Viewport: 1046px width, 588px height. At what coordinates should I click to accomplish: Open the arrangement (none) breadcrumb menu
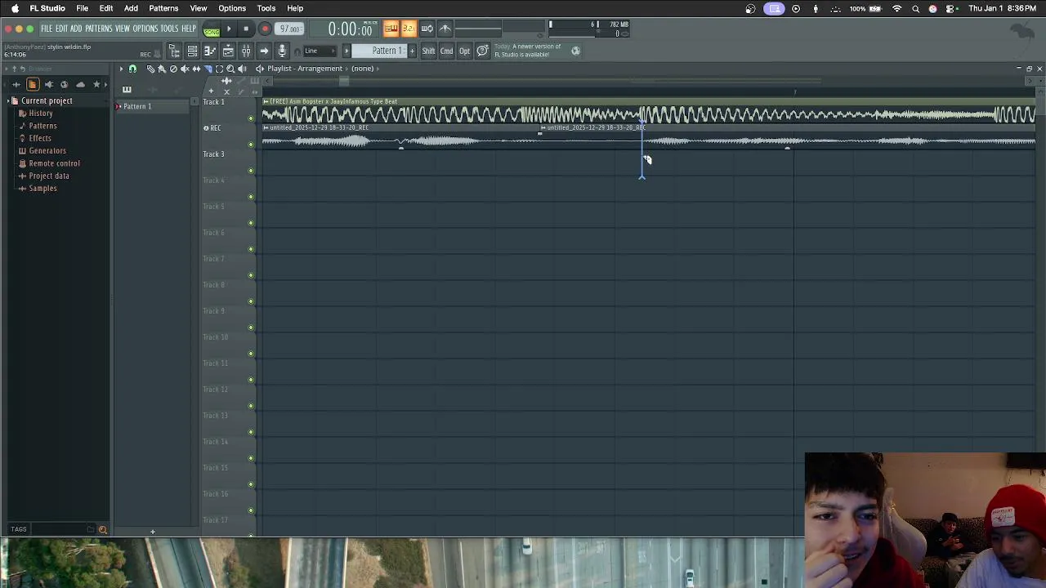coord(362,69)
